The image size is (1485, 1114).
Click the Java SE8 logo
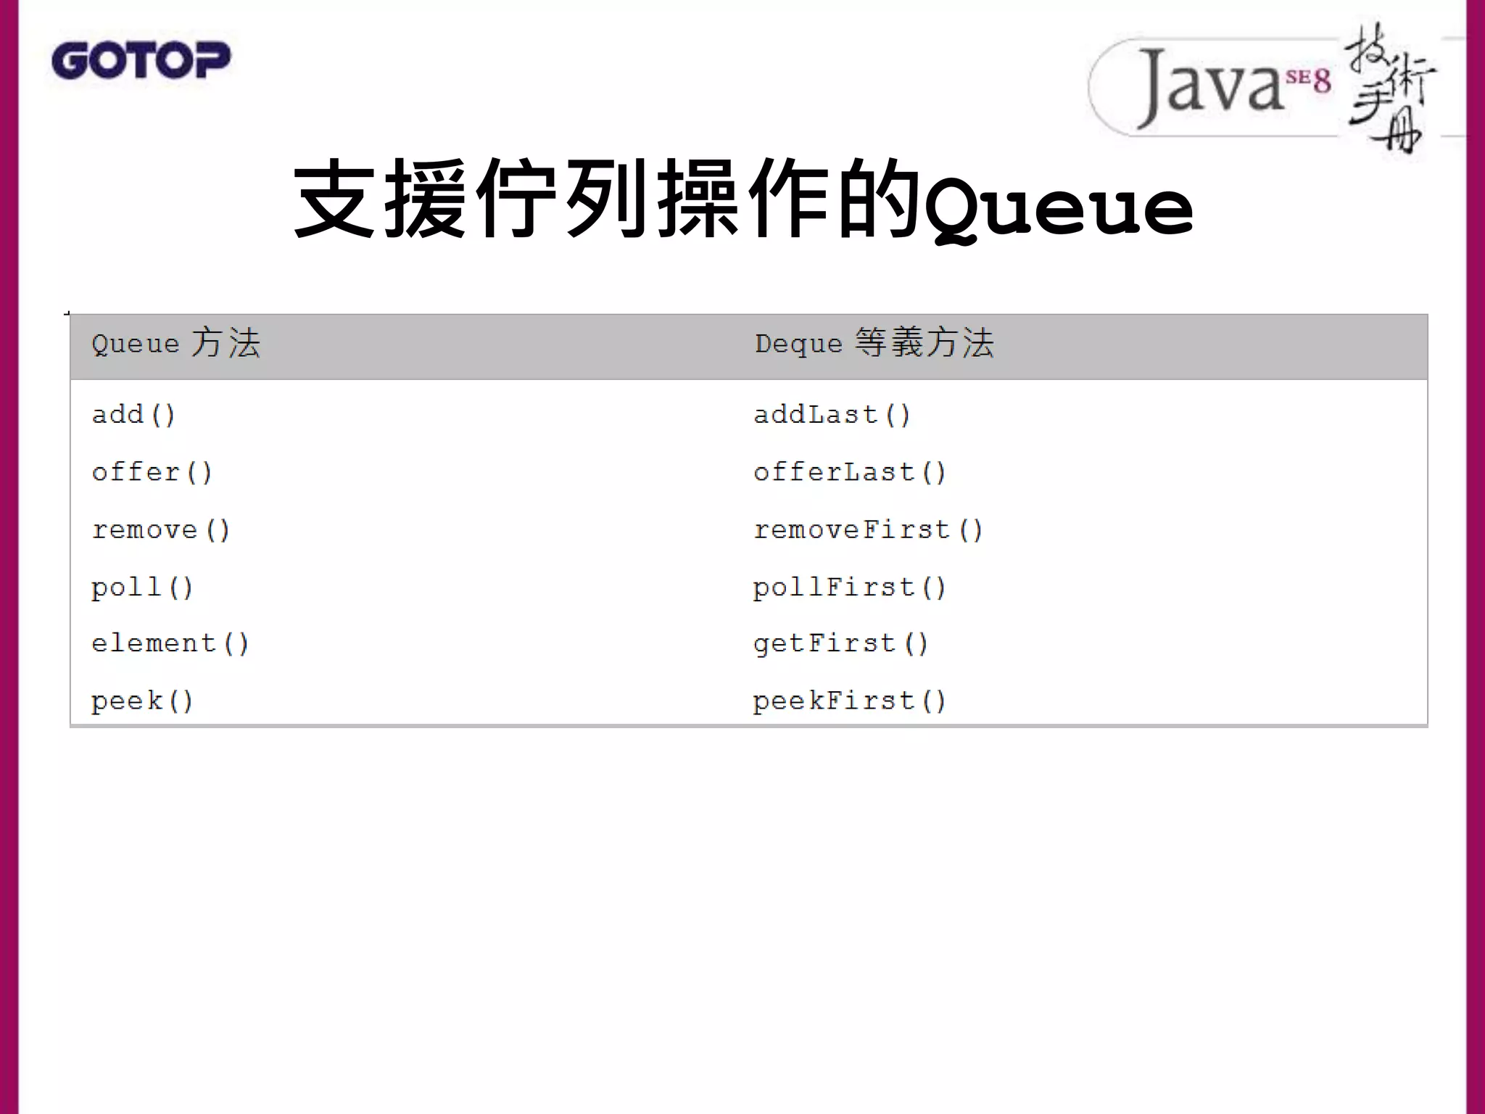(1263, 88)
